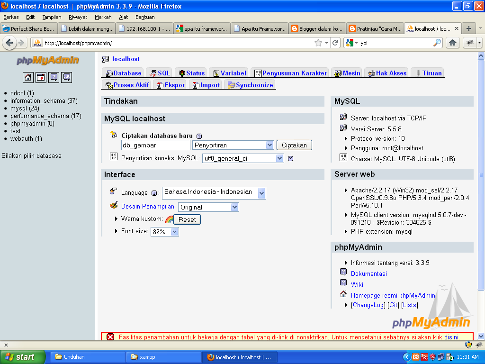The height and width of the screenshot is (364, 485).
Task: Open the Mesin tab
Action: pyautogui.click(x=347, y=73)
